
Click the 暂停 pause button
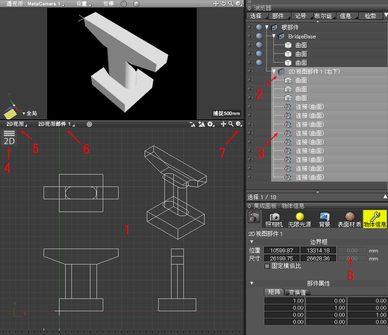pos(108,4)
